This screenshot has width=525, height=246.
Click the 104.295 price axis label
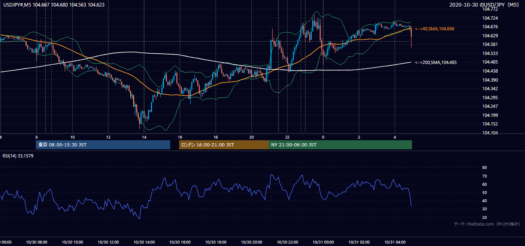pyautogui.click(x=490, y=98)
